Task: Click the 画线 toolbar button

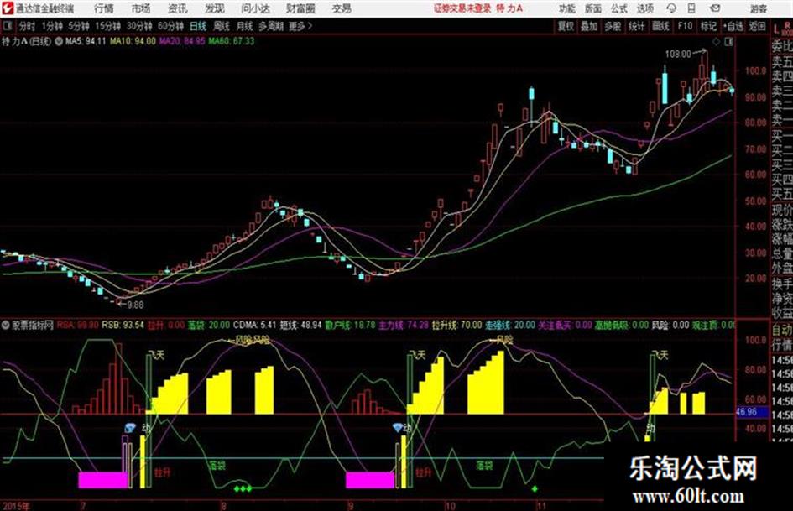Action: click(x=660, y=26)
